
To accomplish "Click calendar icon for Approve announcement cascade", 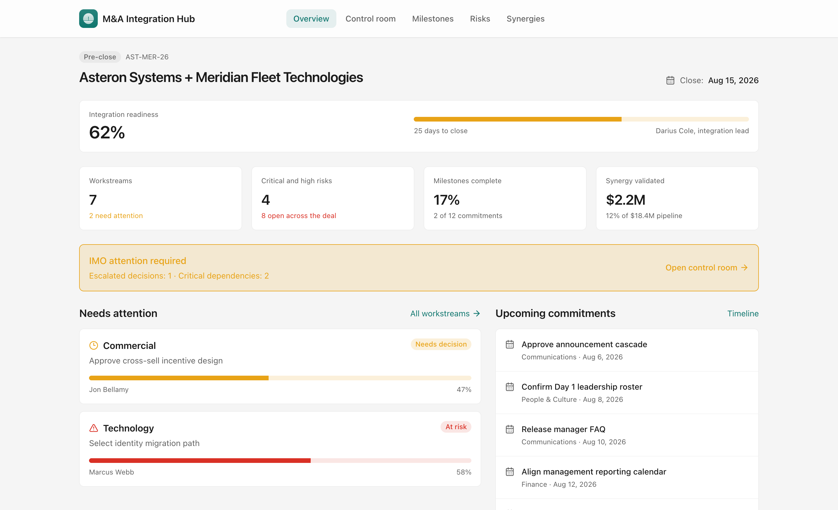I will click(509, 345).
